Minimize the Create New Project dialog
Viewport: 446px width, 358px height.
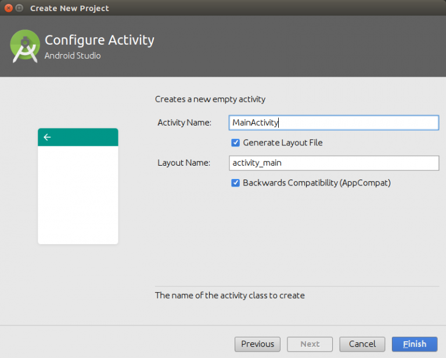click(x=20, y=8)
